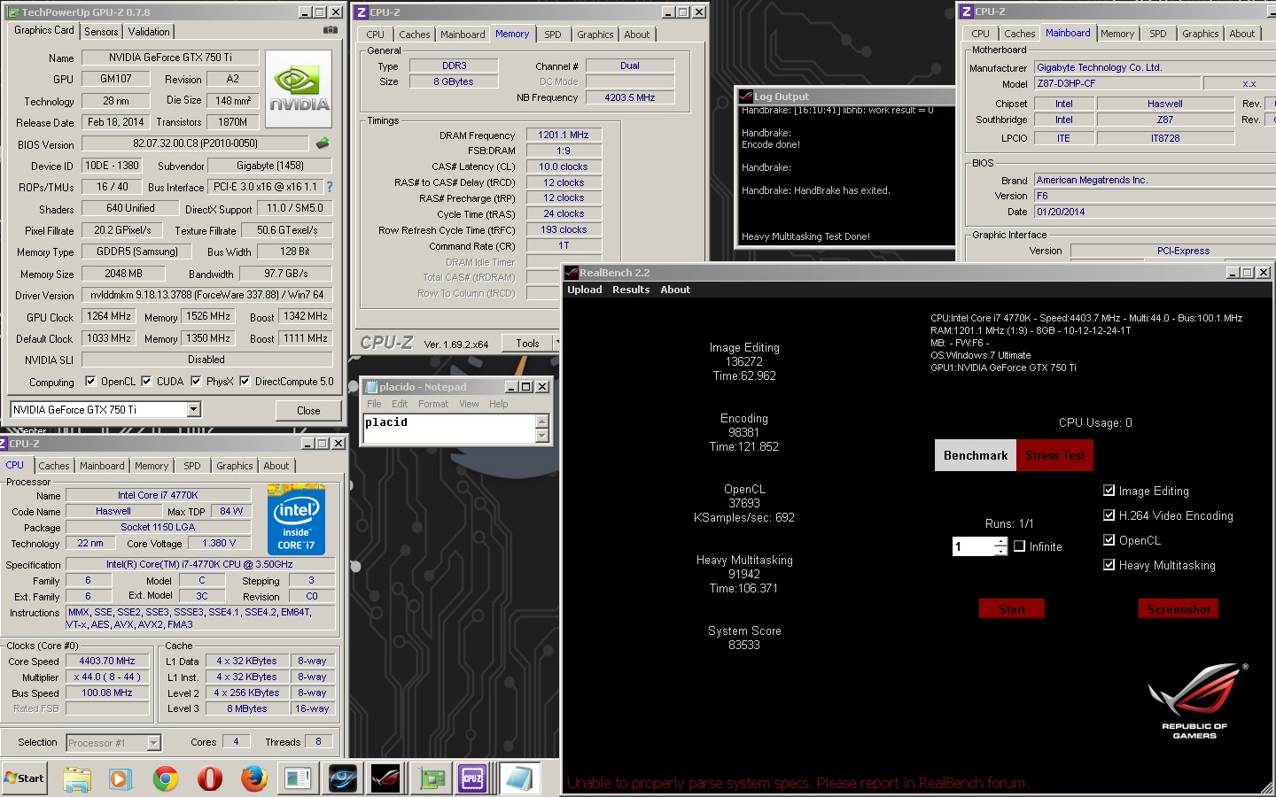This screenshot has width=1276, height=797.
Task: Uncheck Image Editing test in RealBench
Action: (1109, 490)
